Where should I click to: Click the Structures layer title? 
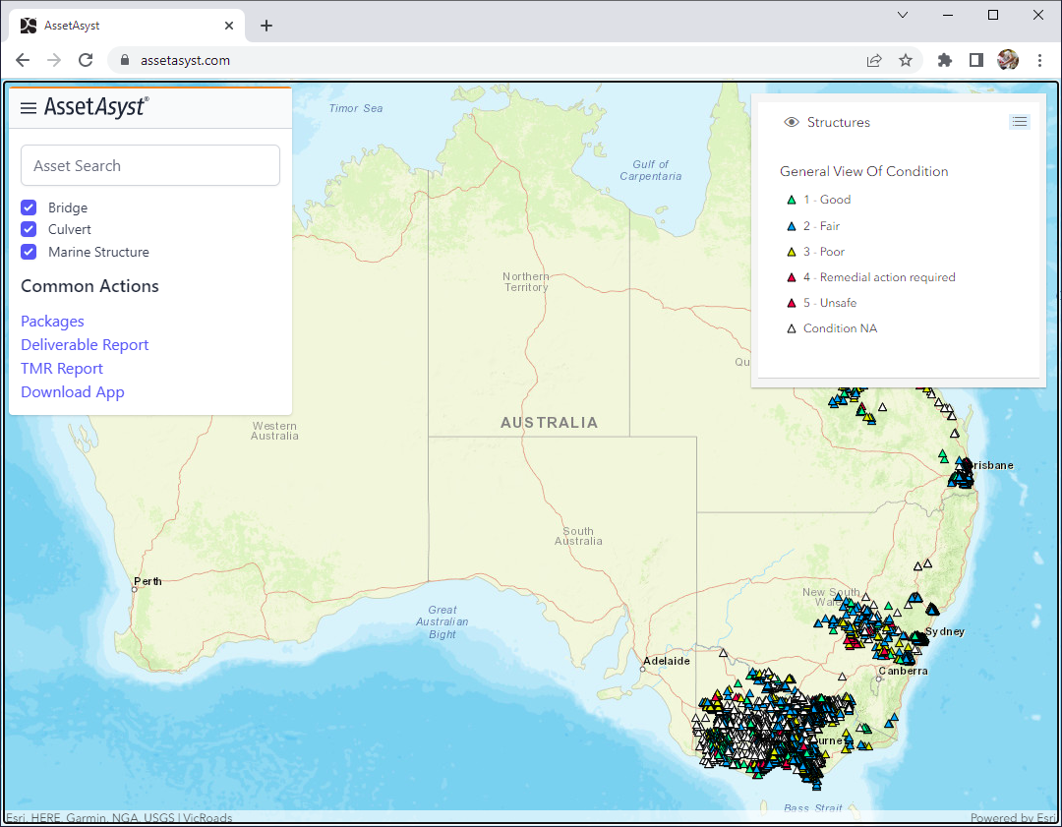(839, 122)
